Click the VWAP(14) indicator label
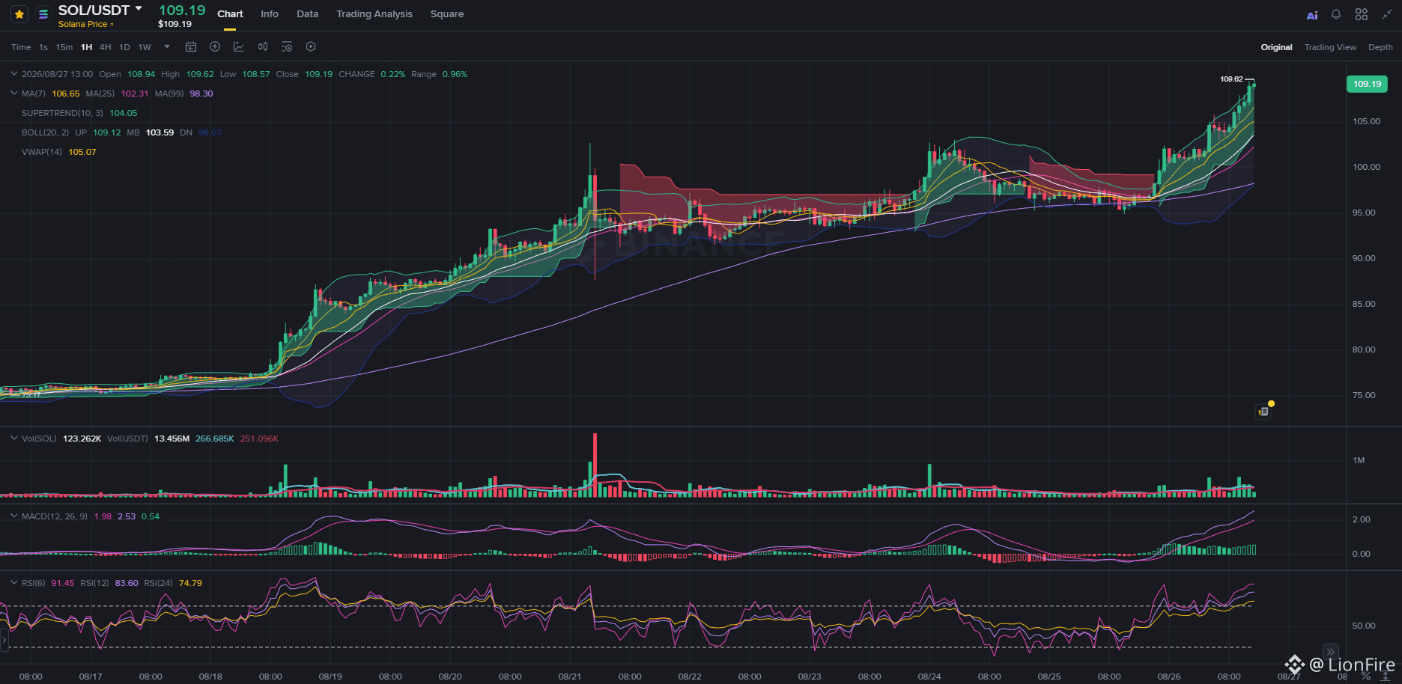 click(43, 152)
